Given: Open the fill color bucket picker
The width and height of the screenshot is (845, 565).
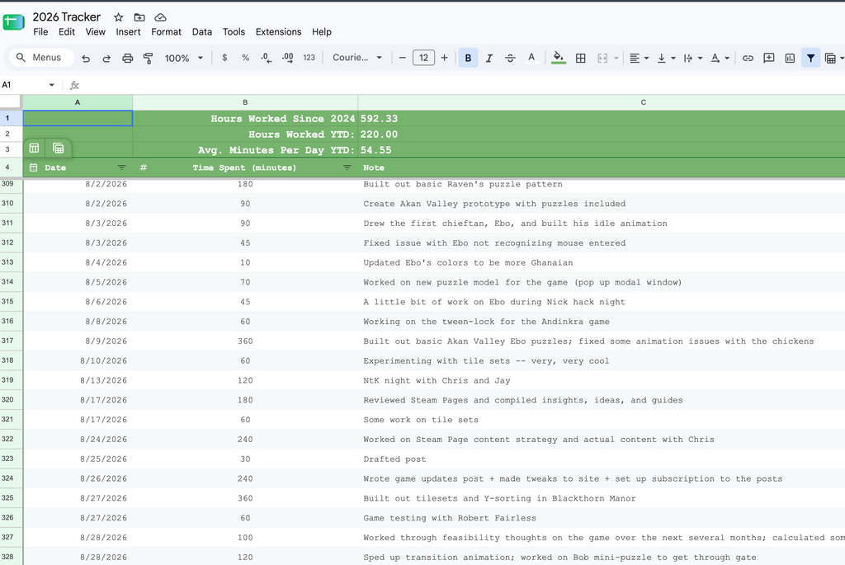Looking at the screenshot, I should [559, 58].
